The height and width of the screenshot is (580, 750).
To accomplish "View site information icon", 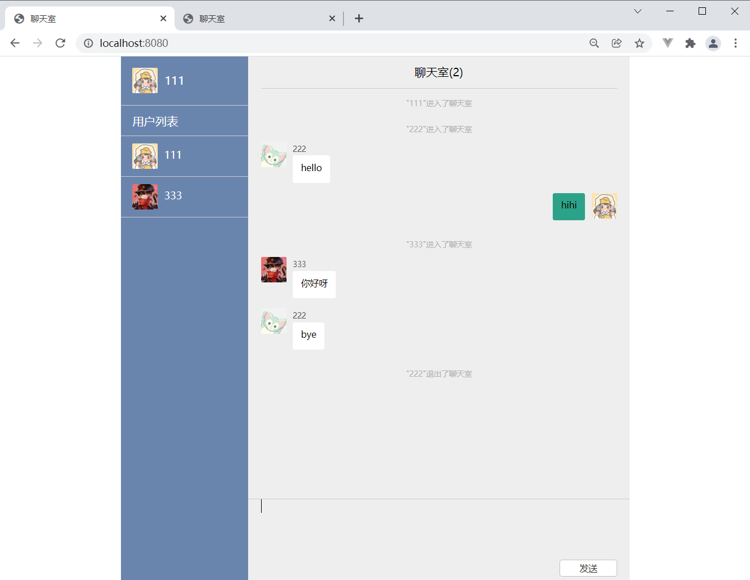I will (x=88, y=43).
